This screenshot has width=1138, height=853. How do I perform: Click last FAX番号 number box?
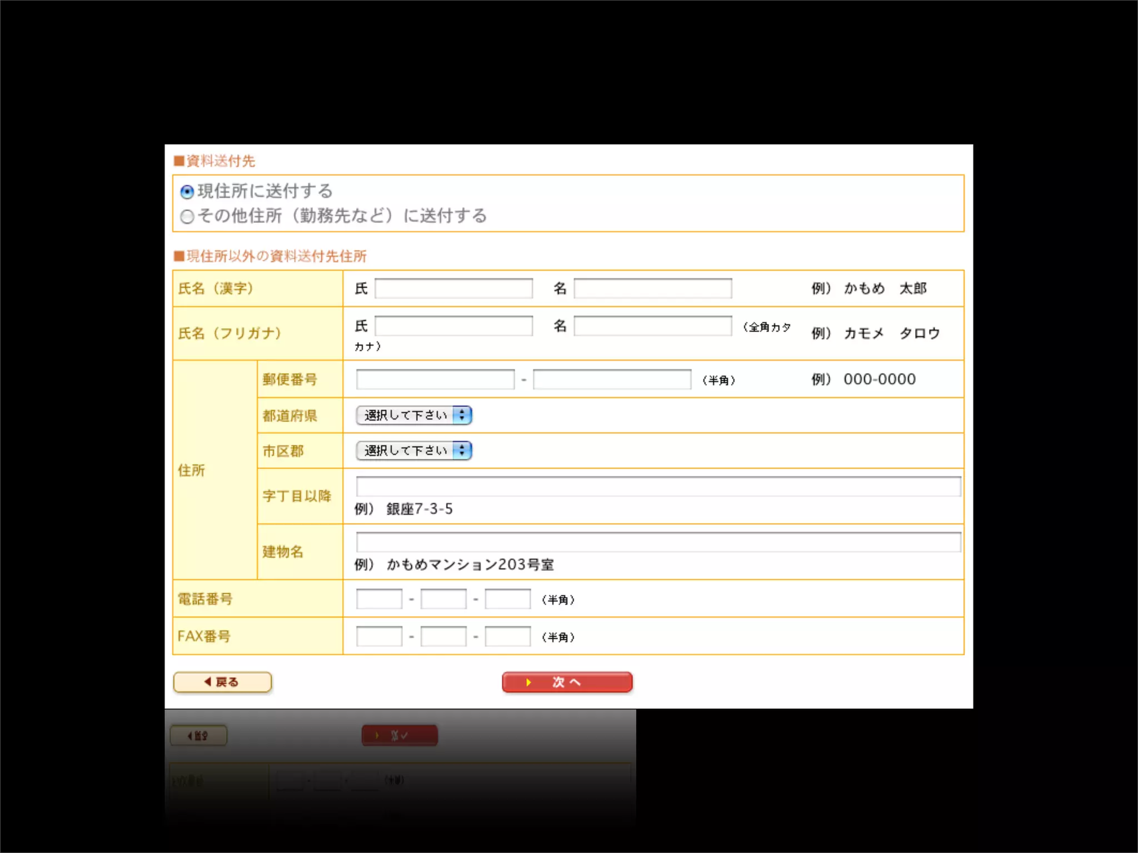[508, 636]
